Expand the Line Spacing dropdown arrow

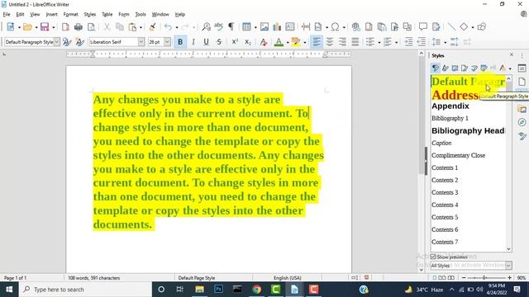coord(445,42)
